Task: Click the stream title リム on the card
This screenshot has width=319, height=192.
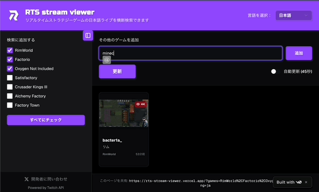Action: tap(106, 147)
